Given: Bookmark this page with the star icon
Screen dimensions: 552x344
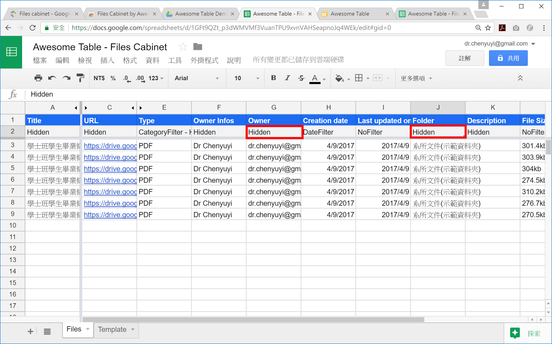Looking at the screenshot, I should [x=488, y=28].
